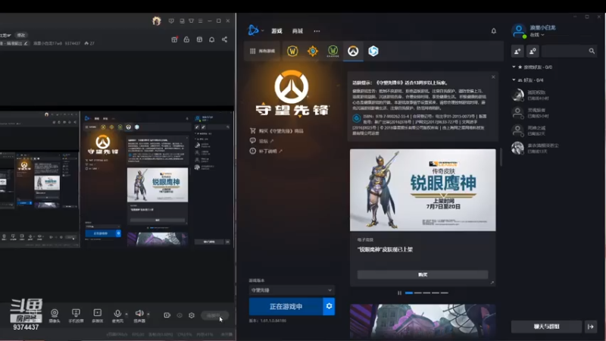Click the Douyu screen icon in title bar

[x=182, y=21]
